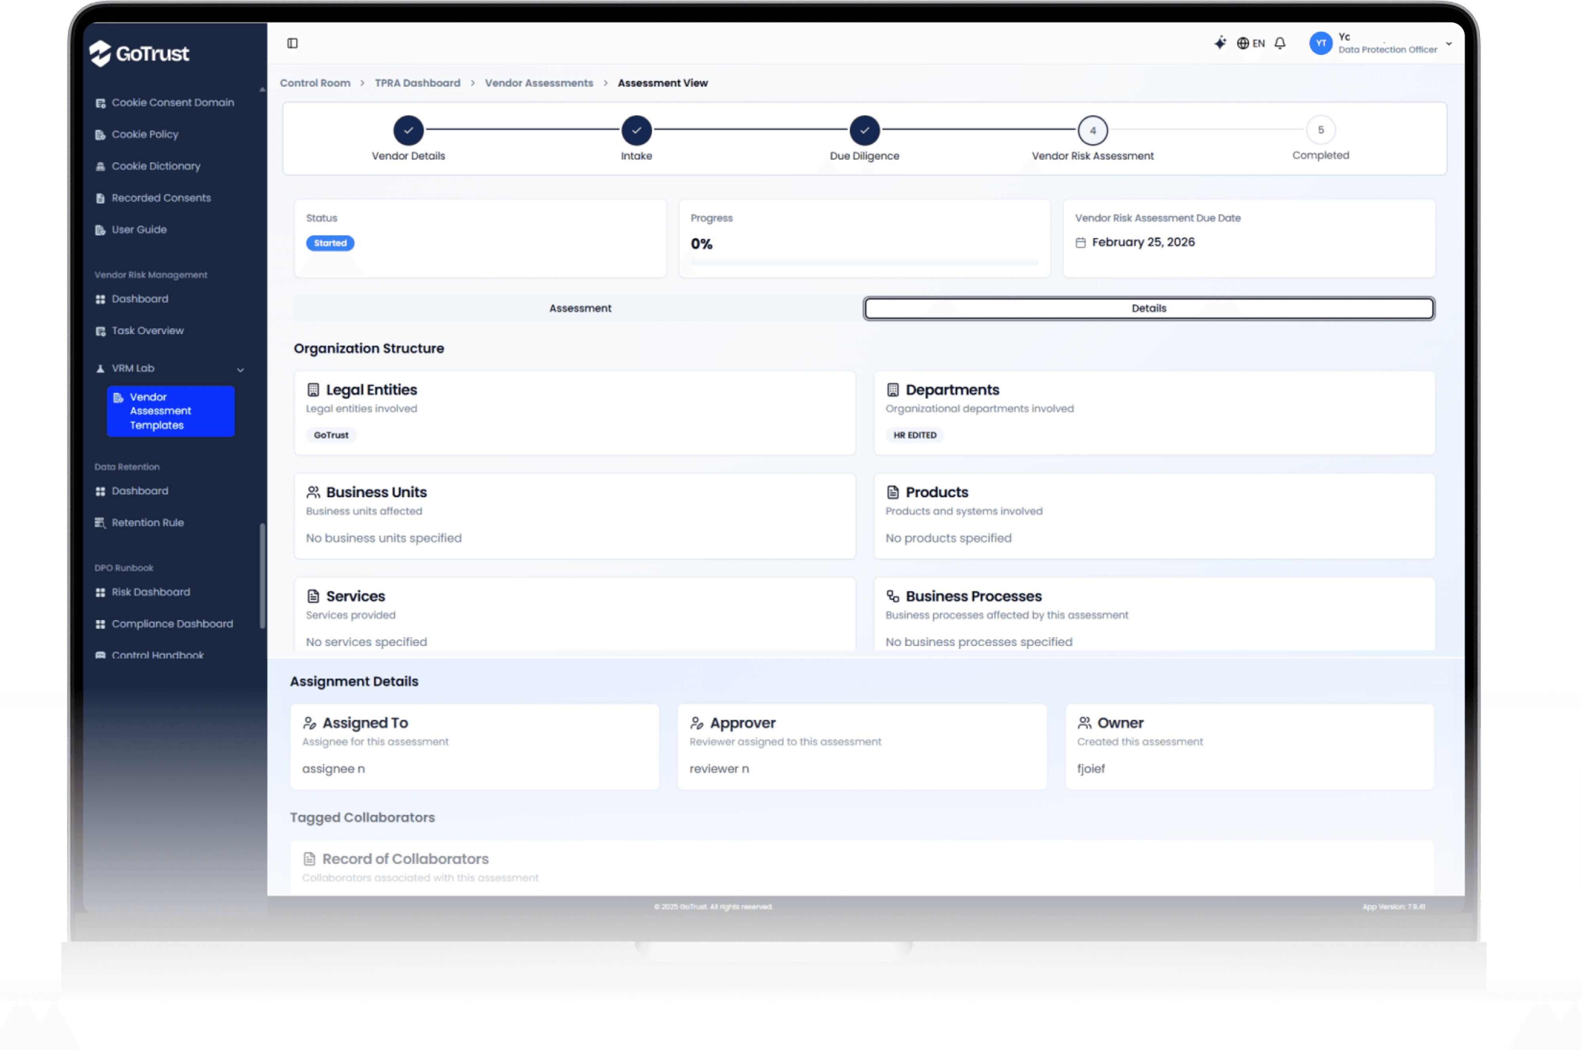
Task: Open Cookie Dictionary in sidebar
Action: 155,166
